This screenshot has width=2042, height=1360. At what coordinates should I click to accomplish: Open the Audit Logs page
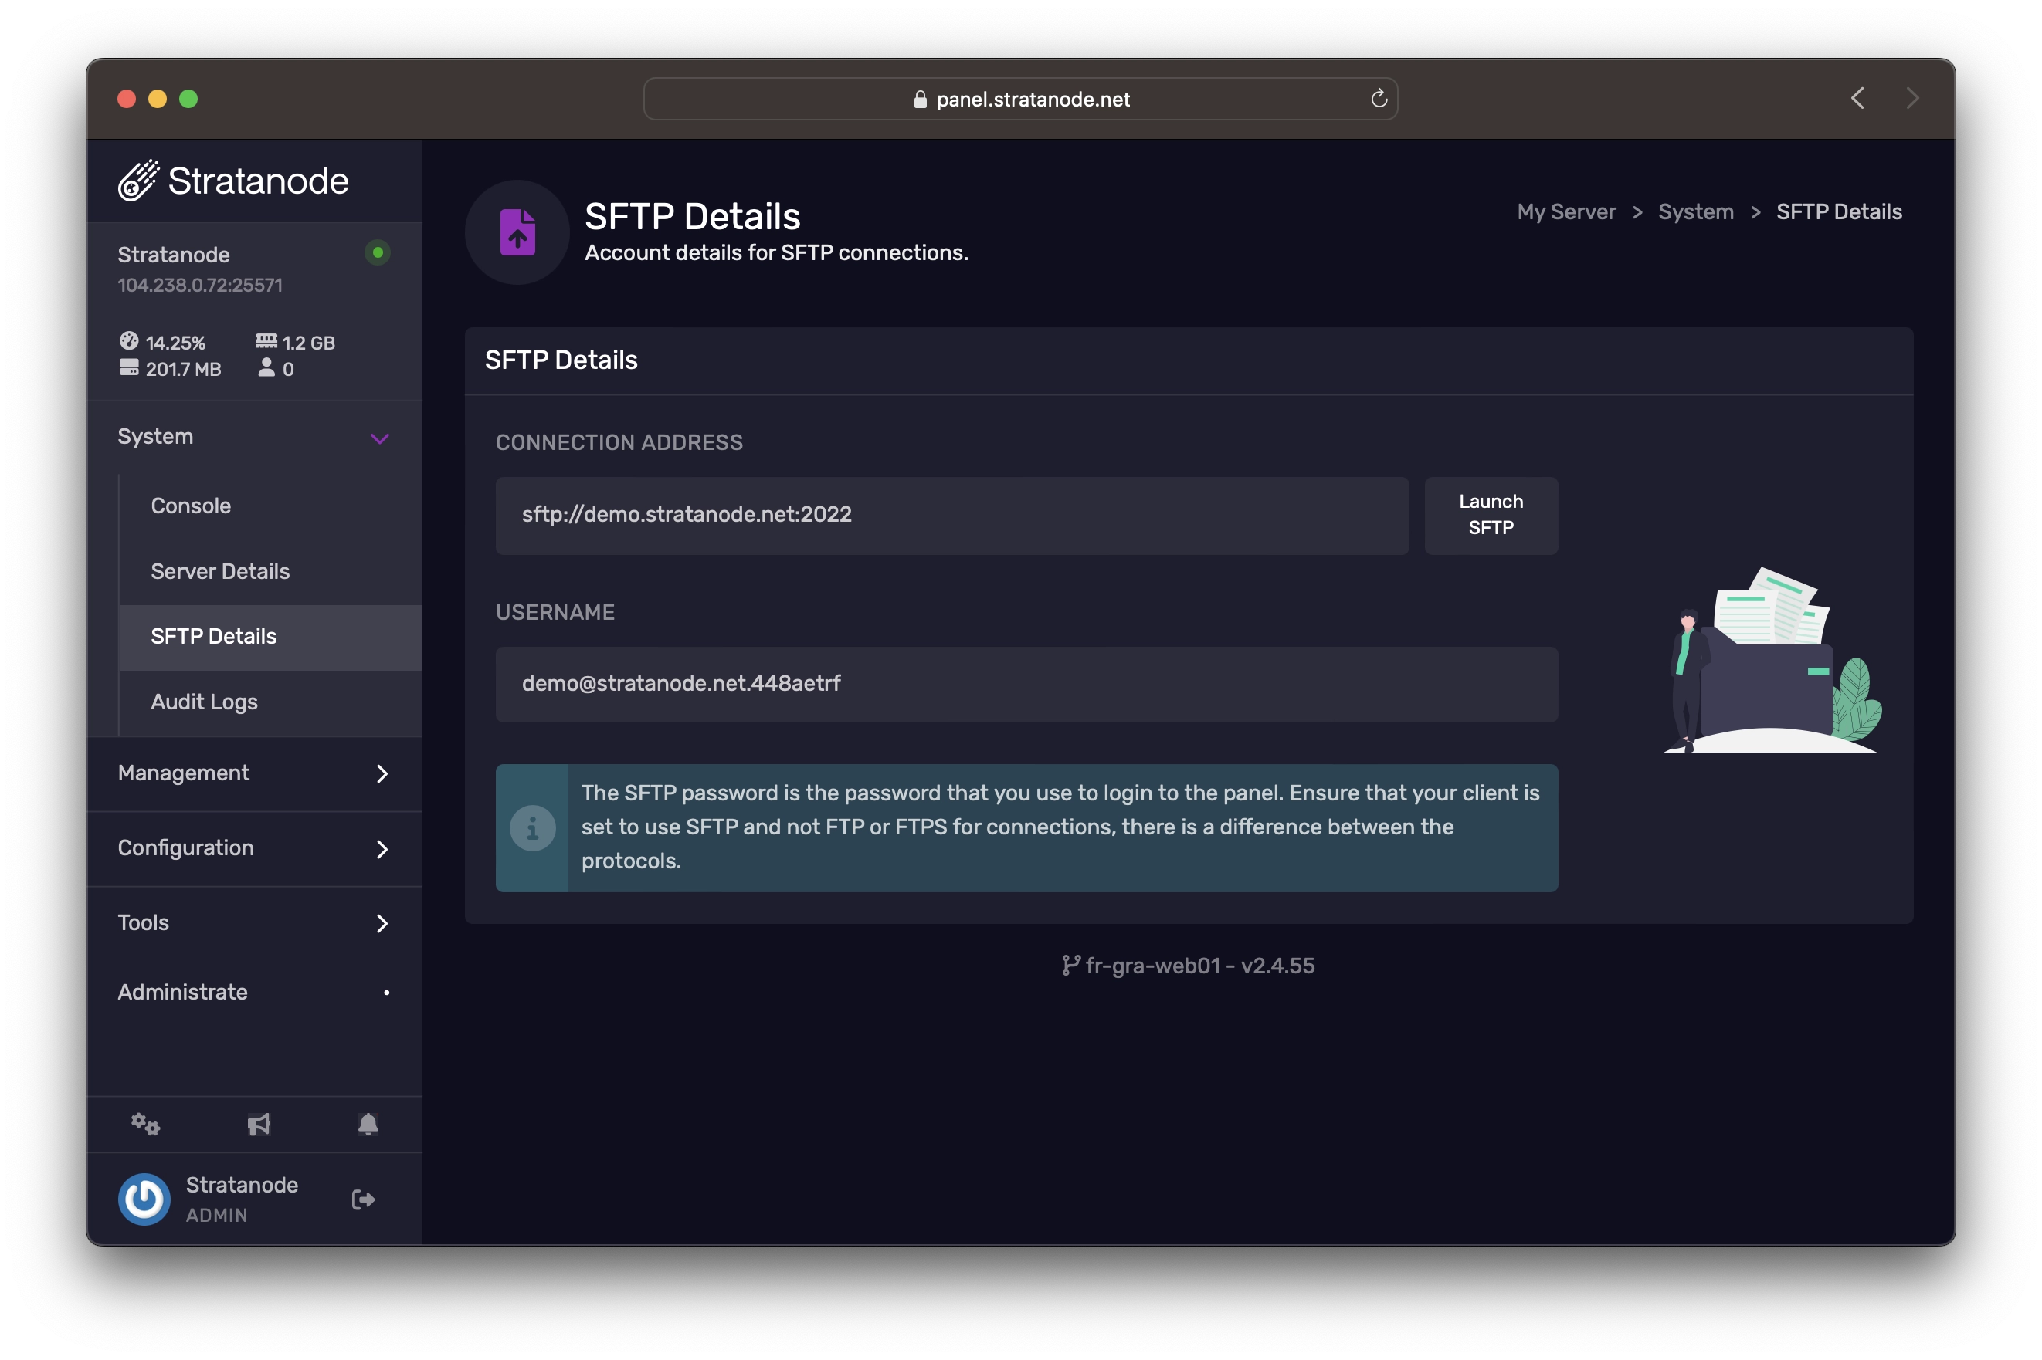(204, 702)
